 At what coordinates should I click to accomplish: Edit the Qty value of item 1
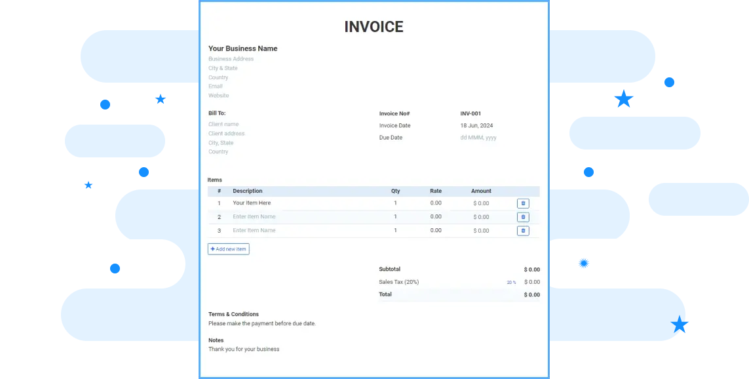tap(395, 203)
